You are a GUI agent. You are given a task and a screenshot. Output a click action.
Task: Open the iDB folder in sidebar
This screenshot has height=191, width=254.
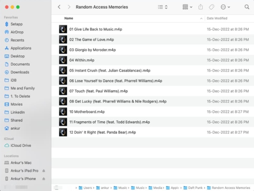(11, 80)
